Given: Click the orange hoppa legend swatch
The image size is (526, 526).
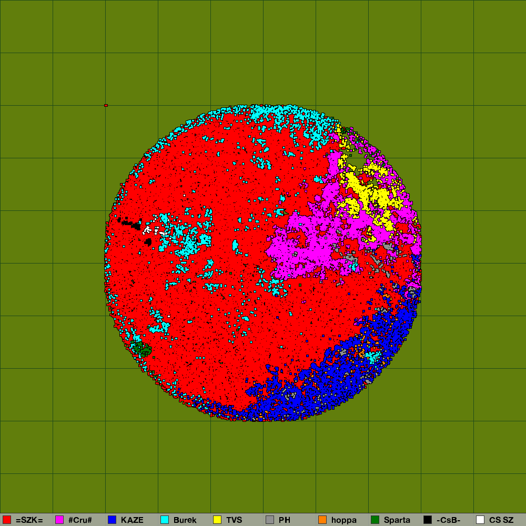Looking at the screenshot, I should [322, 520].
